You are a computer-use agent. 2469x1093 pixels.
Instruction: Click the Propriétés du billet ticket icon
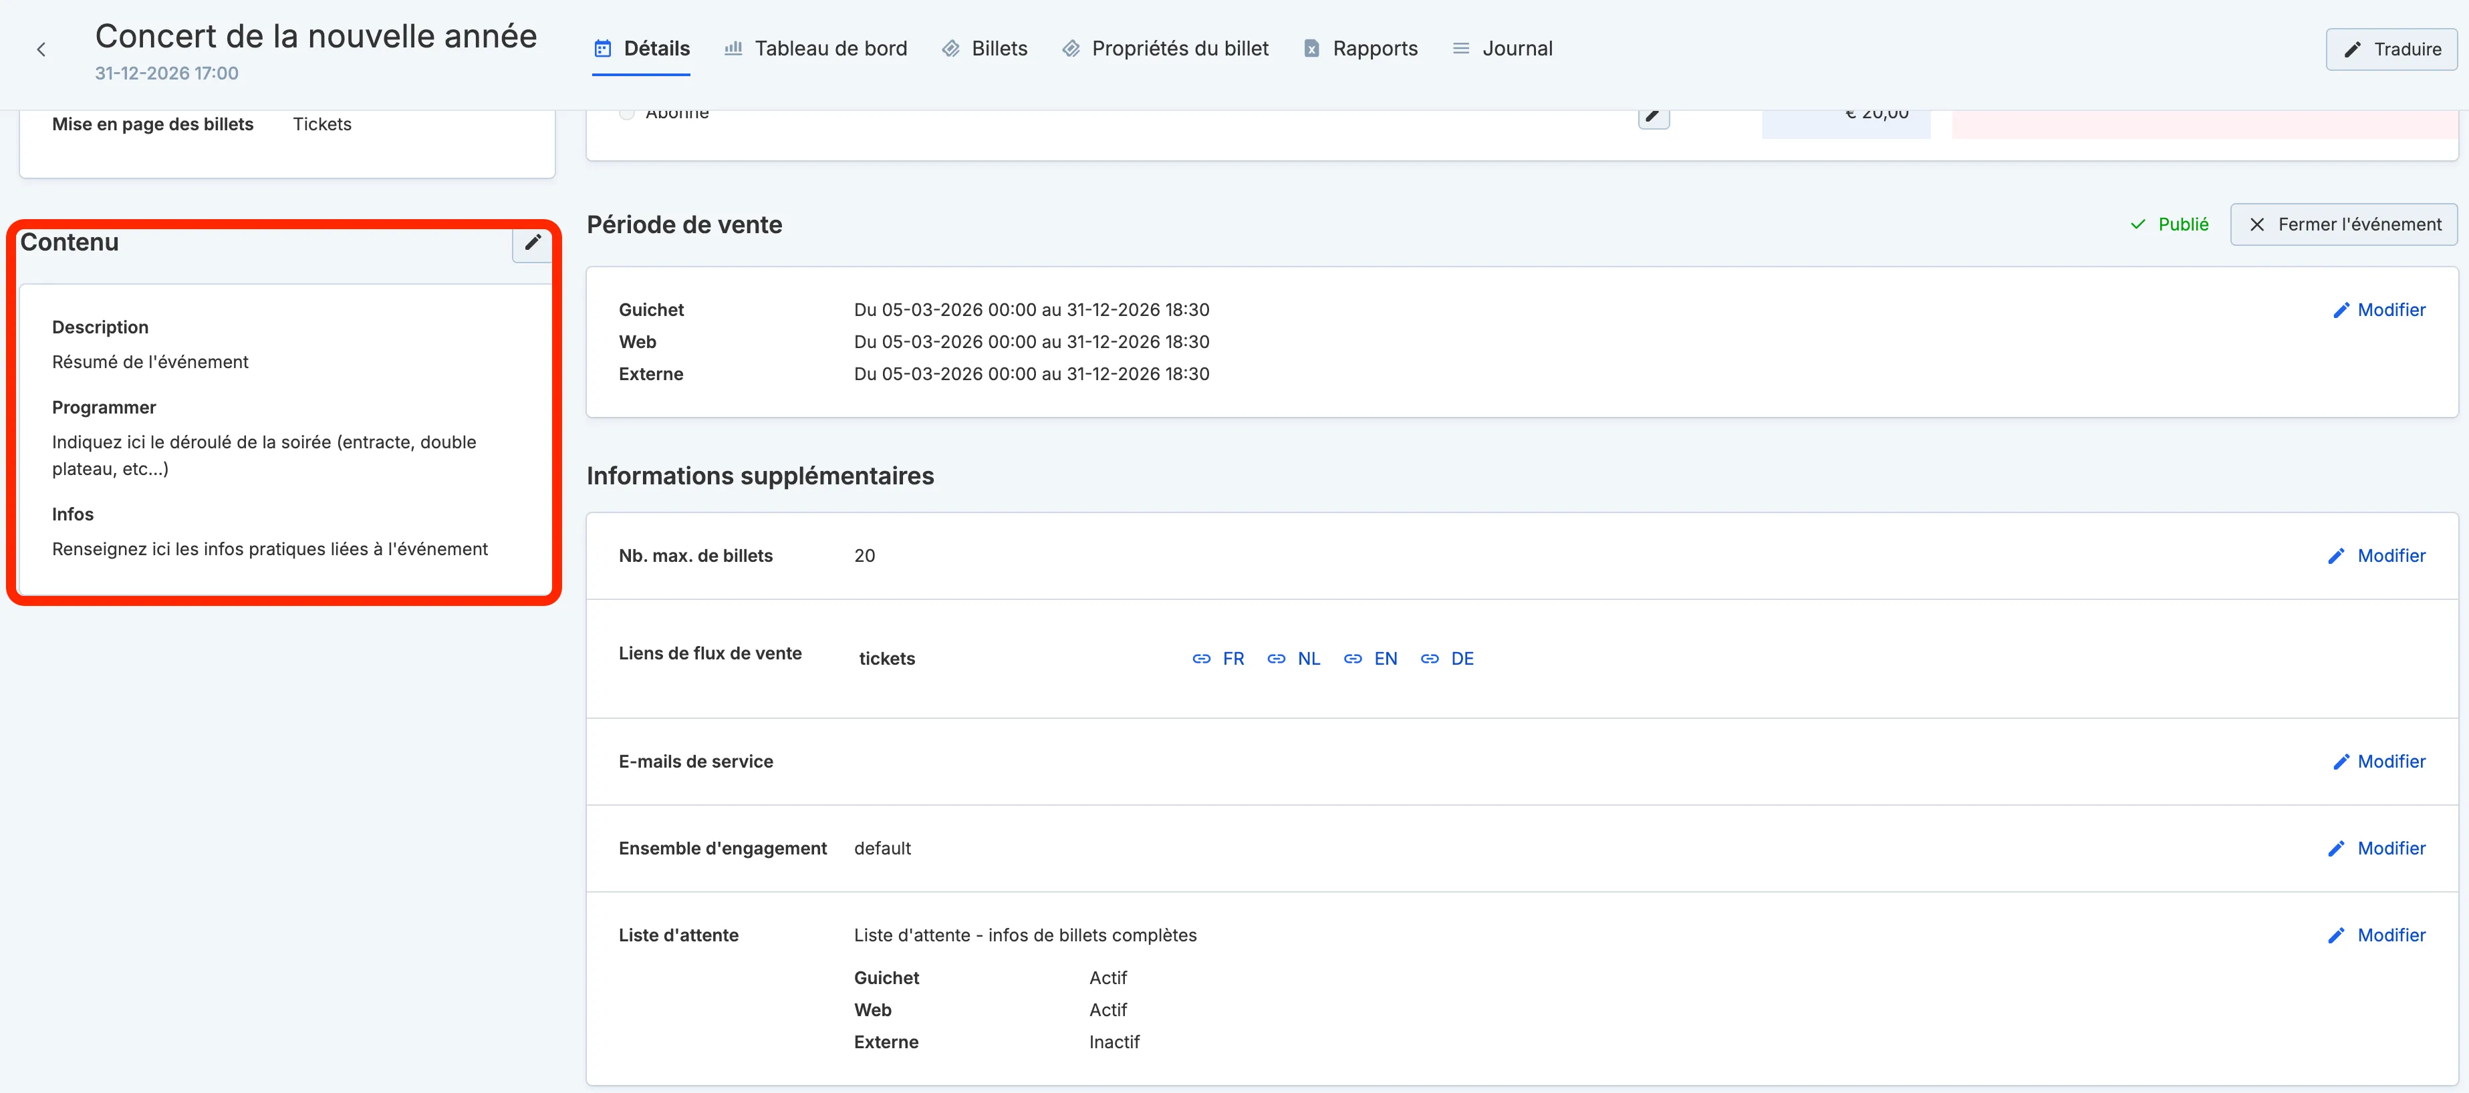pyautogui.click(x=1071, y=49)
